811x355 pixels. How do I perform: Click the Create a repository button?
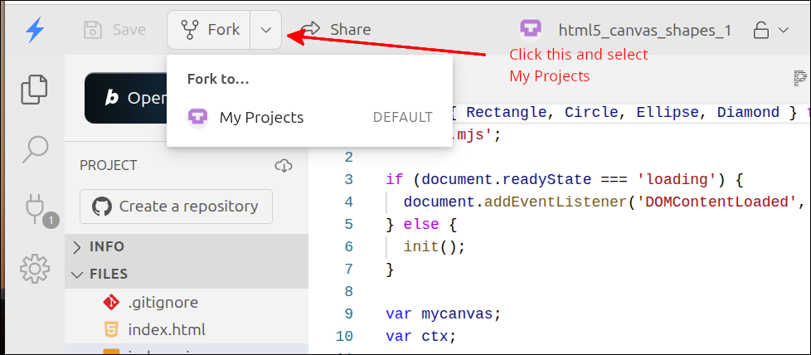coord(176,206)
